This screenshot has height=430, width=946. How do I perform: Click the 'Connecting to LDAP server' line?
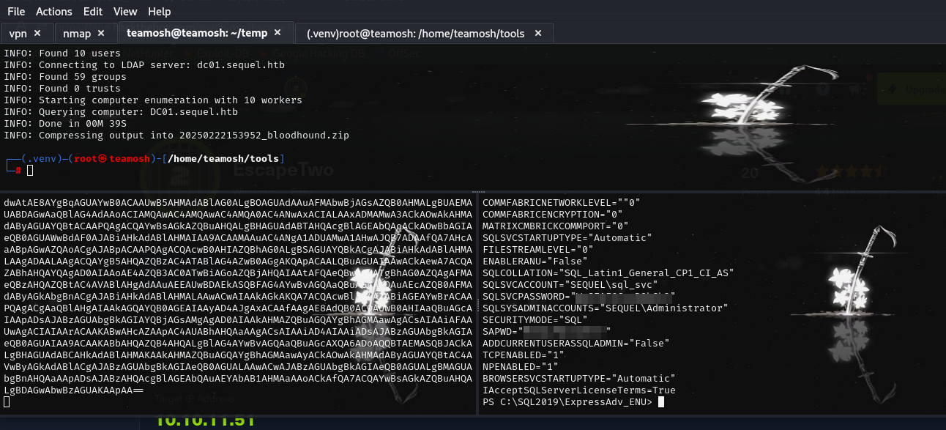[144, 65]
